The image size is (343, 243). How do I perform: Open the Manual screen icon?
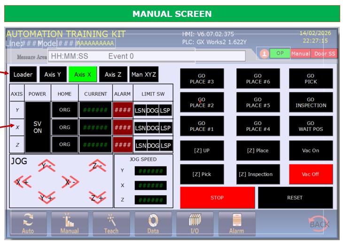coord(70,224)
